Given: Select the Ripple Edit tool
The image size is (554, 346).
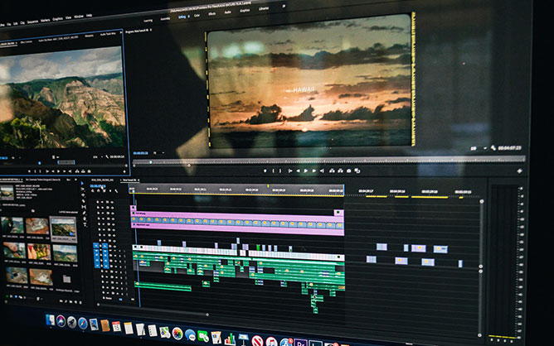Looking at the screenshot, I should pos(83,195).
